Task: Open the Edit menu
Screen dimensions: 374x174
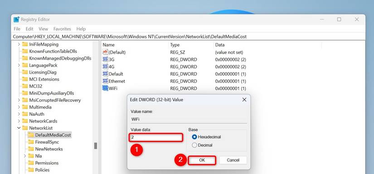Action: (29, 29)
